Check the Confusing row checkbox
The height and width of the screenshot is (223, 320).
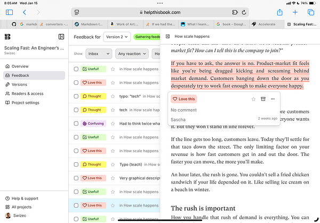click(76, 123)
